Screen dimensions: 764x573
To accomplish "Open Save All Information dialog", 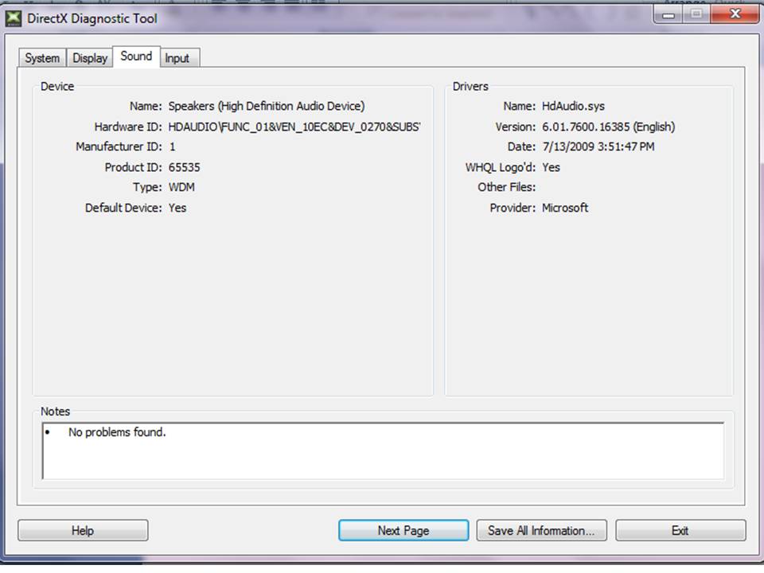I will (541, 530).
